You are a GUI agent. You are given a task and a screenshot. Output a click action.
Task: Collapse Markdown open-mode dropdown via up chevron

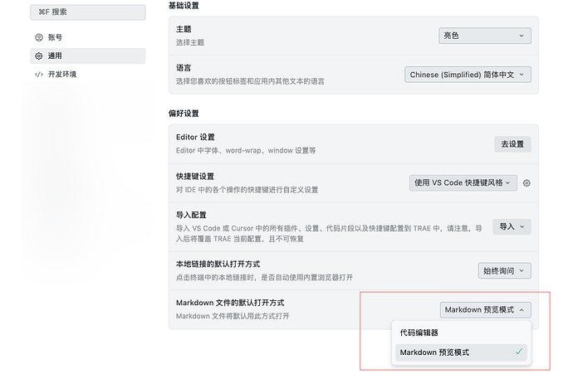522,310
